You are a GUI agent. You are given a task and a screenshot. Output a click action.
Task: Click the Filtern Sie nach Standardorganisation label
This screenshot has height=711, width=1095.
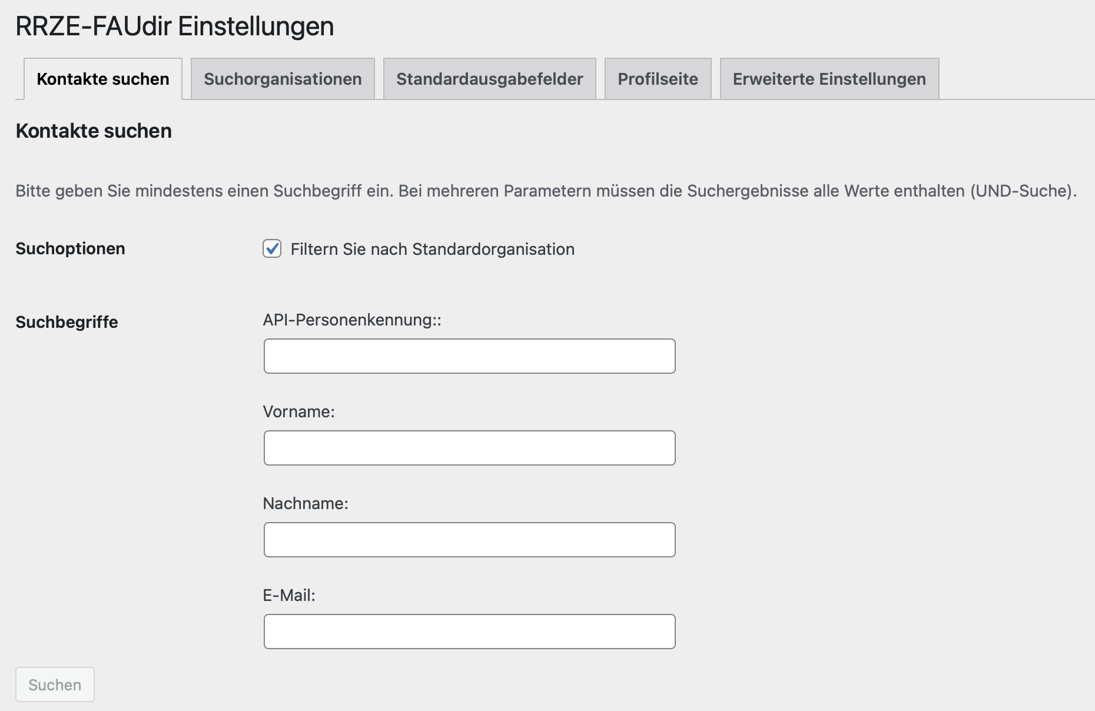(433, 250)
